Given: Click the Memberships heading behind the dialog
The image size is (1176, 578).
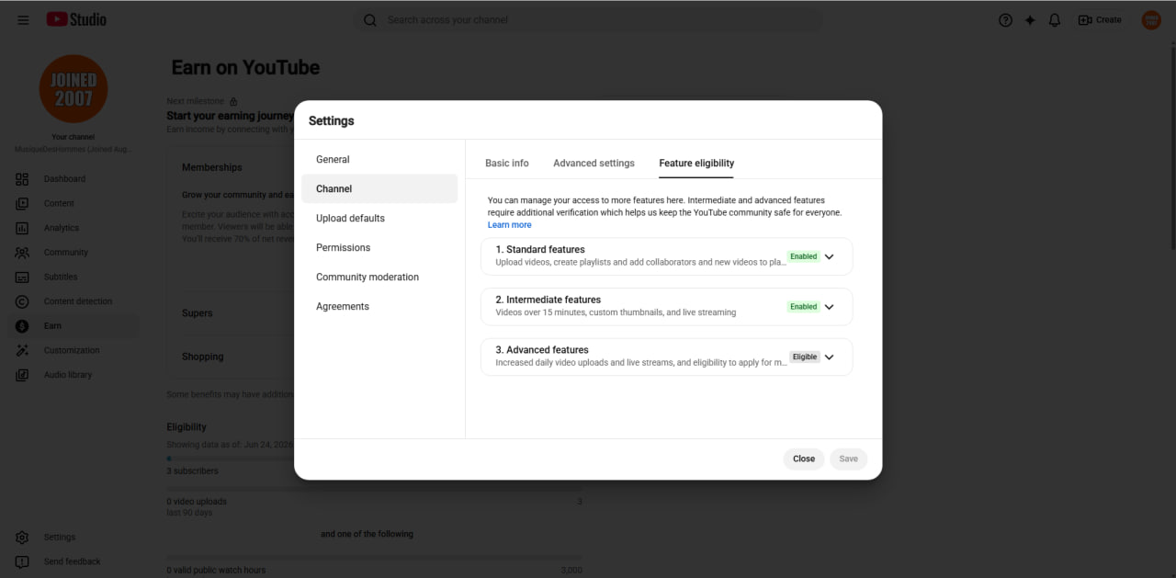Looking at the screenshot, I should 212,167.
